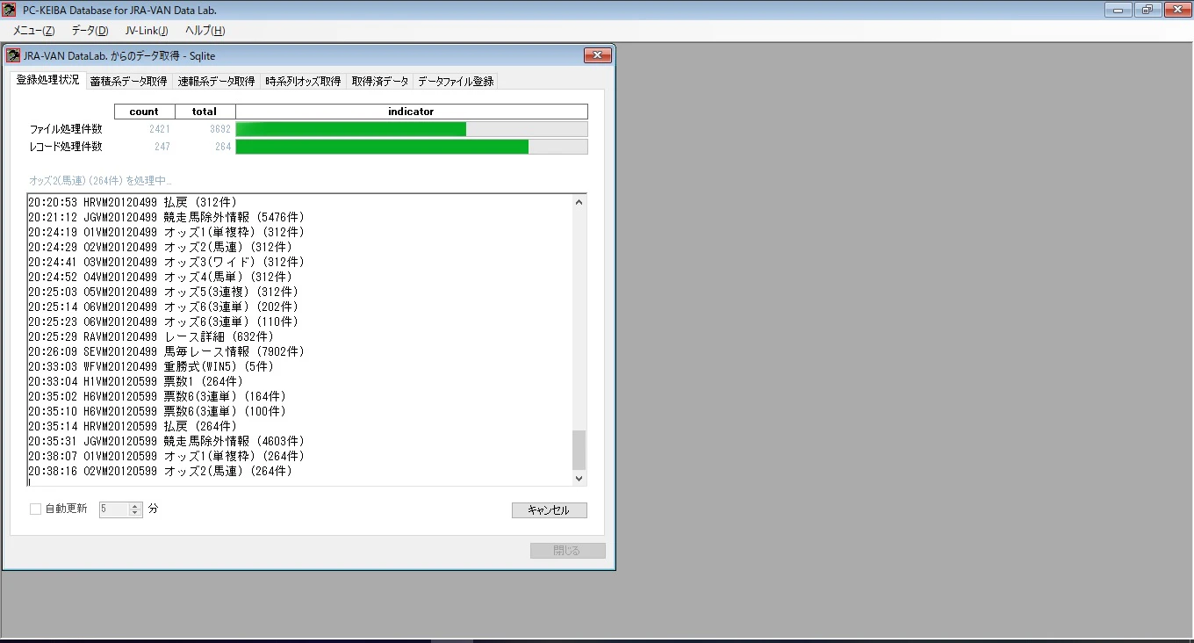Select log line O4VM20120499 オッズ4(馬単)

pyautogui.click(x=161, y=277)
